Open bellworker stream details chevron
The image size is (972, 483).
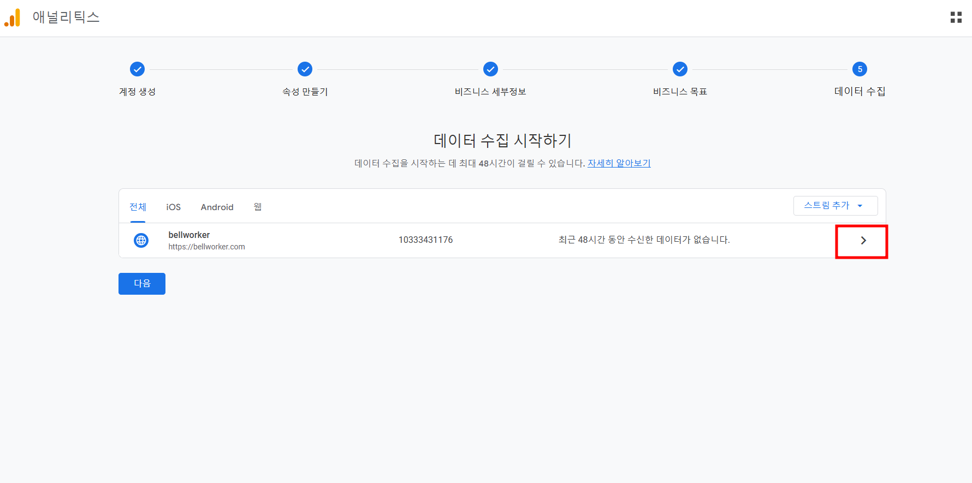tap(863, 241)
